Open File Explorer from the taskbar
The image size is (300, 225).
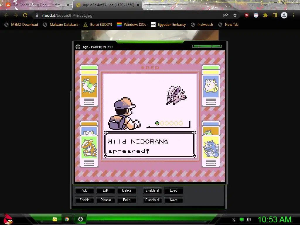pyautogui.click(x=55, y=219)
